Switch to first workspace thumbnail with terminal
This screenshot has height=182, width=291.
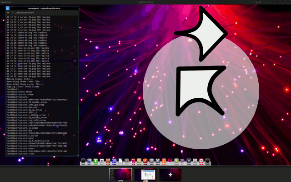pos(120,174)
